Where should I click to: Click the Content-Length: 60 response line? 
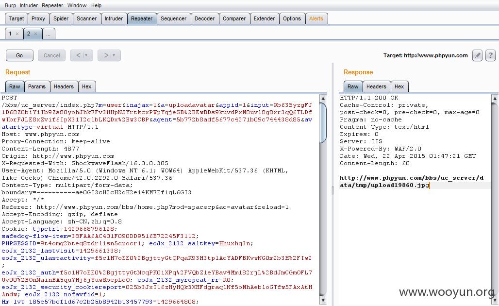coord(375,163)
